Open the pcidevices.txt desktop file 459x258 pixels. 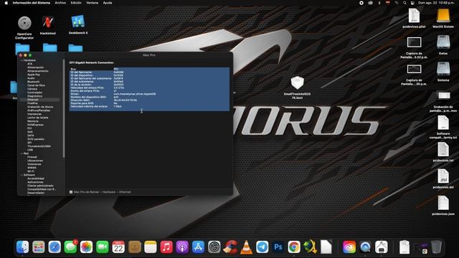443,150
